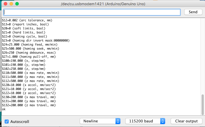205x127 pixels.
Task: Close the serial monitor window
Action: click(5, 4)
